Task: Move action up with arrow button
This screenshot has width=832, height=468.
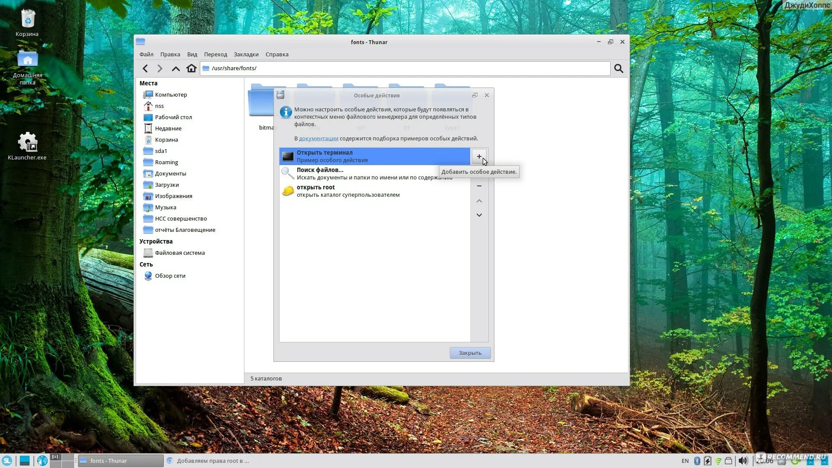Action: pyautogui.click(x=479, y=201)
